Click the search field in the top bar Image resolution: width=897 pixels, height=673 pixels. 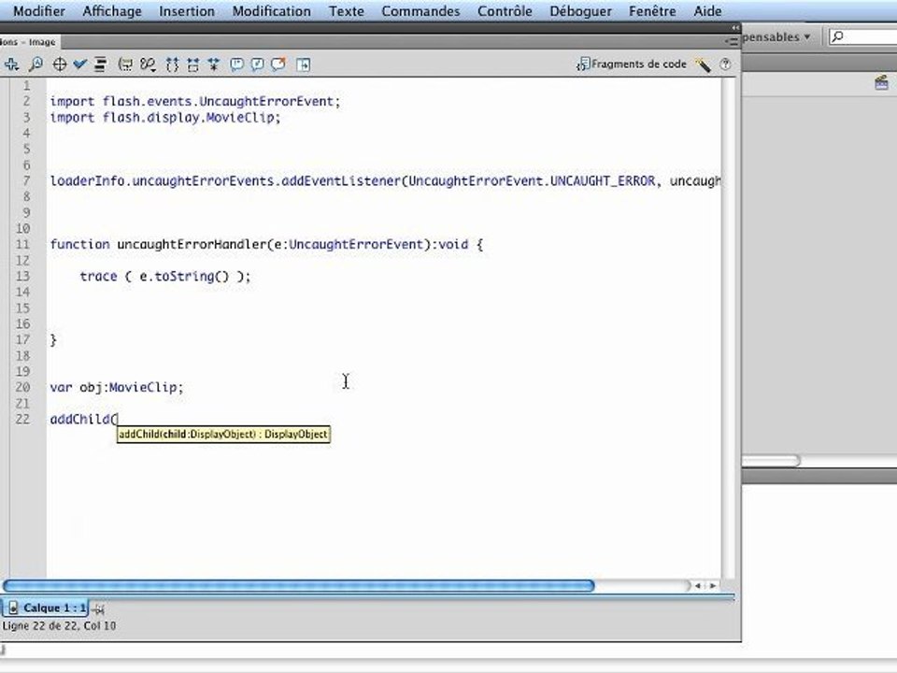pyautogui.click(x=862, y=36)
